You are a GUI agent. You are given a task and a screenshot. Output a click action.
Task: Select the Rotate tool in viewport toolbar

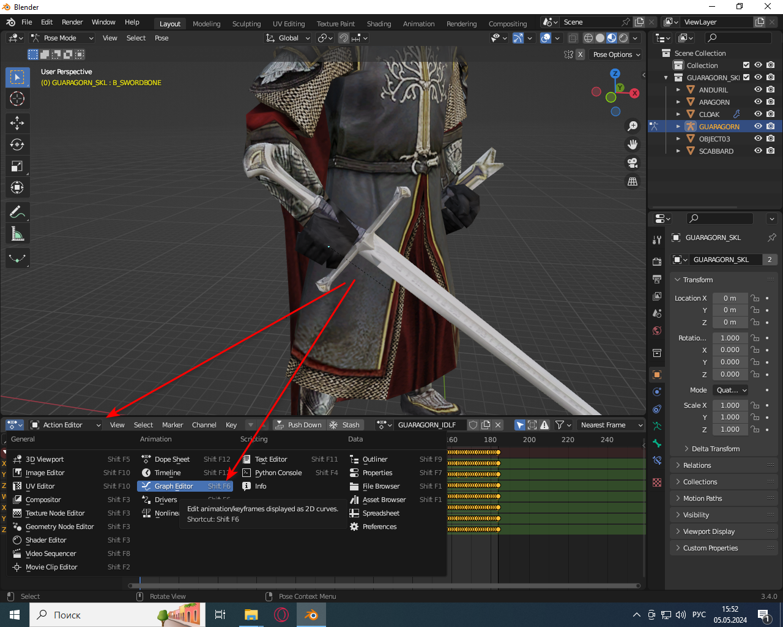17,145
